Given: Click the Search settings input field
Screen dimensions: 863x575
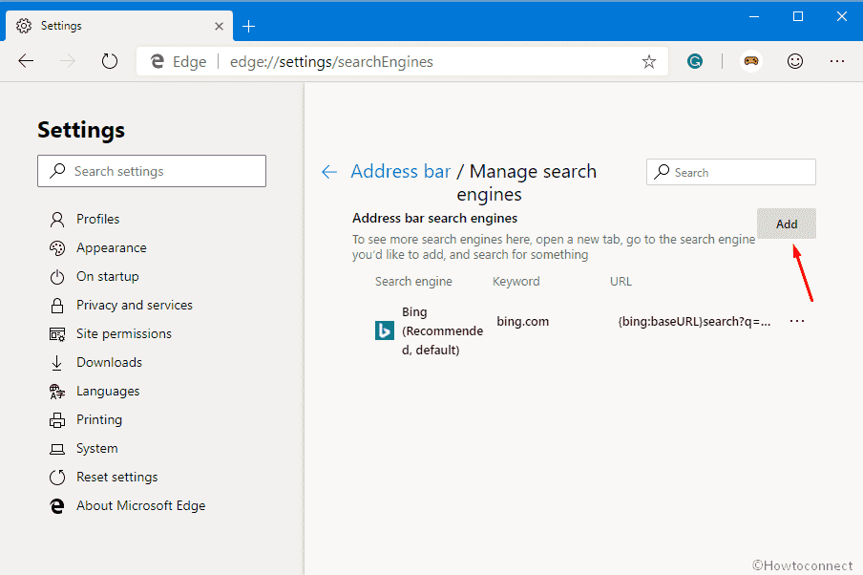Looking at the screenshot, I should tap(152, 171).
